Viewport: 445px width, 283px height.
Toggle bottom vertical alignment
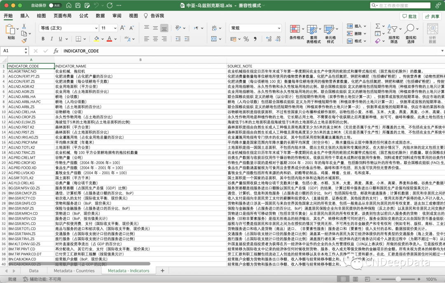164,28
